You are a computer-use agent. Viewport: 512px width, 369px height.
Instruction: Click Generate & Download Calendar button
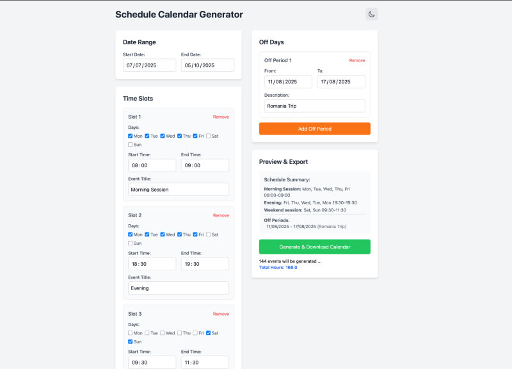(x=314, y=247)
